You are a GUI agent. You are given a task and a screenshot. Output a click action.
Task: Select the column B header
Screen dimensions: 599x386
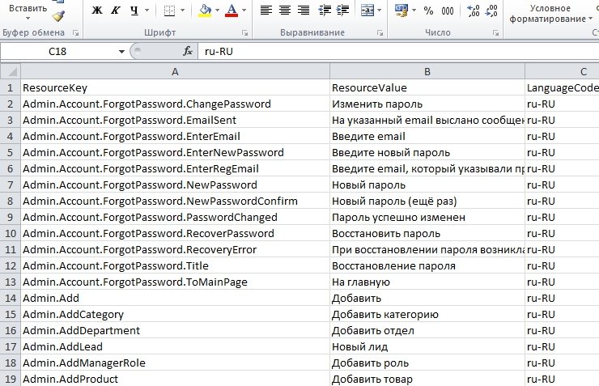[x=427, y=71]
